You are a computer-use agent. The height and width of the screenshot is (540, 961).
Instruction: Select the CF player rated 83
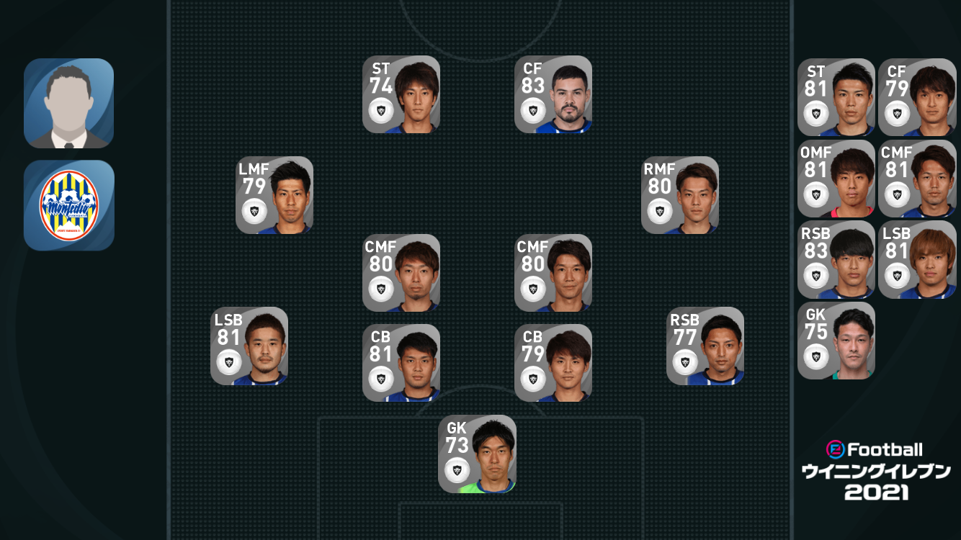point(553,94)
